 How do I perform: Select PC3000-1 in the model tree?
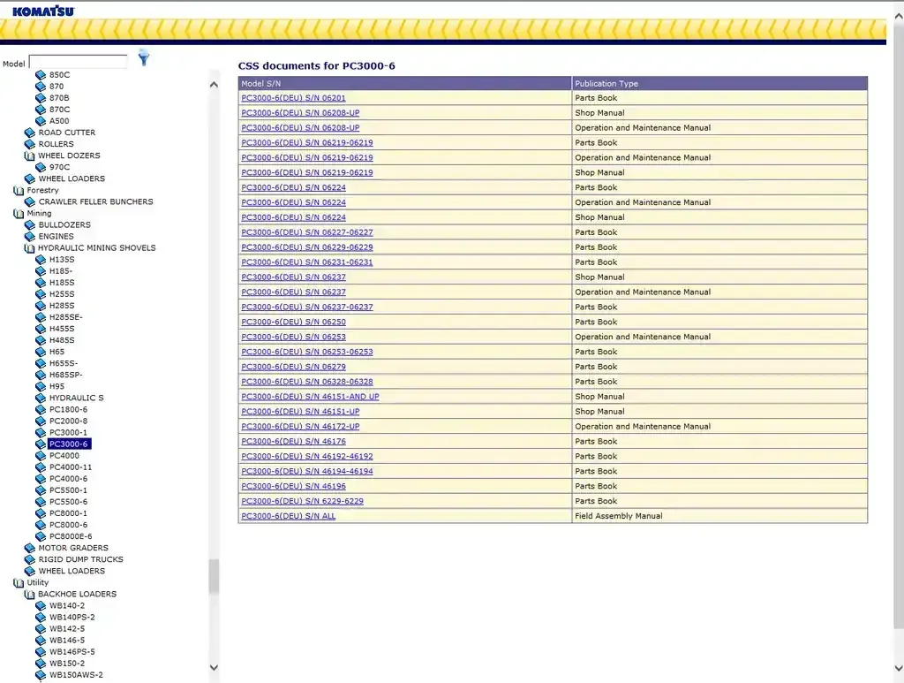[x=68, y=433]
